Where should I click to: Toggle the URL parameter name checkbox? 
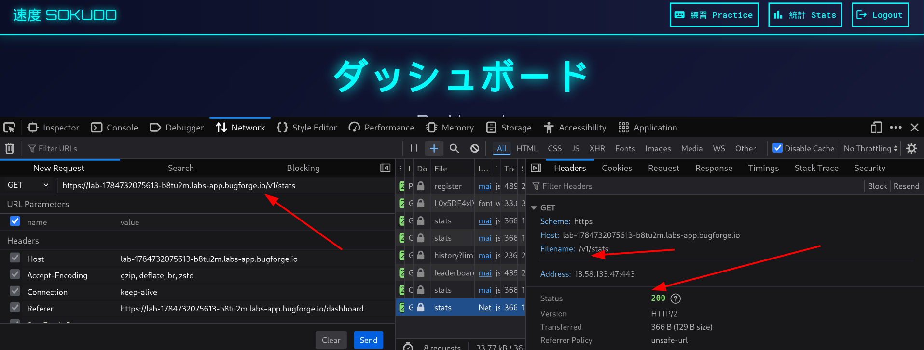coord(15,221)
